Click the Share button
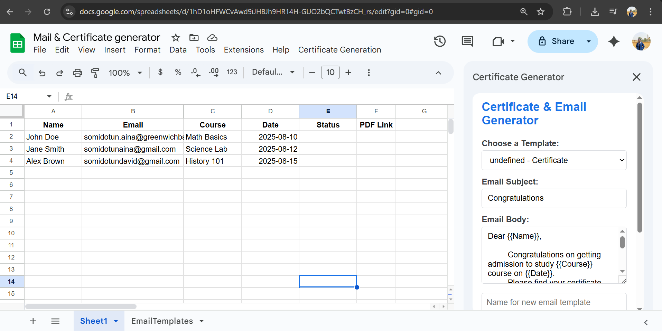 (556, 41)
